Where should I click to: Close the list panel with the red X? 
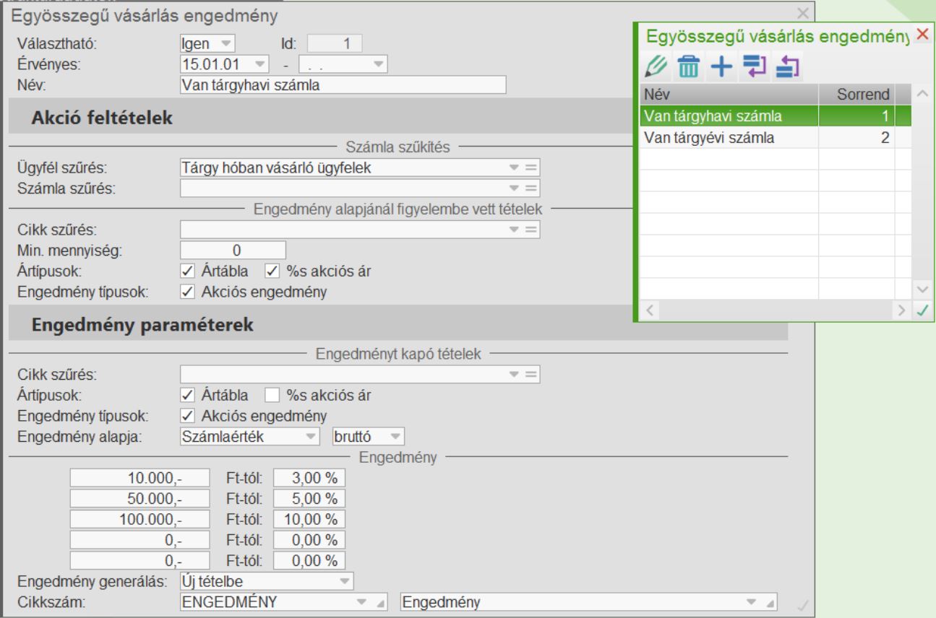tap(922, 34)
